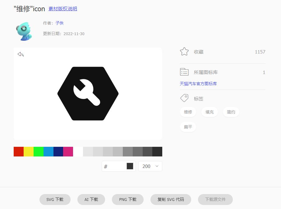Pick the magenta color swatch
Screen dimensions: 281x209
pyautogui.click(x=68, y=152)
